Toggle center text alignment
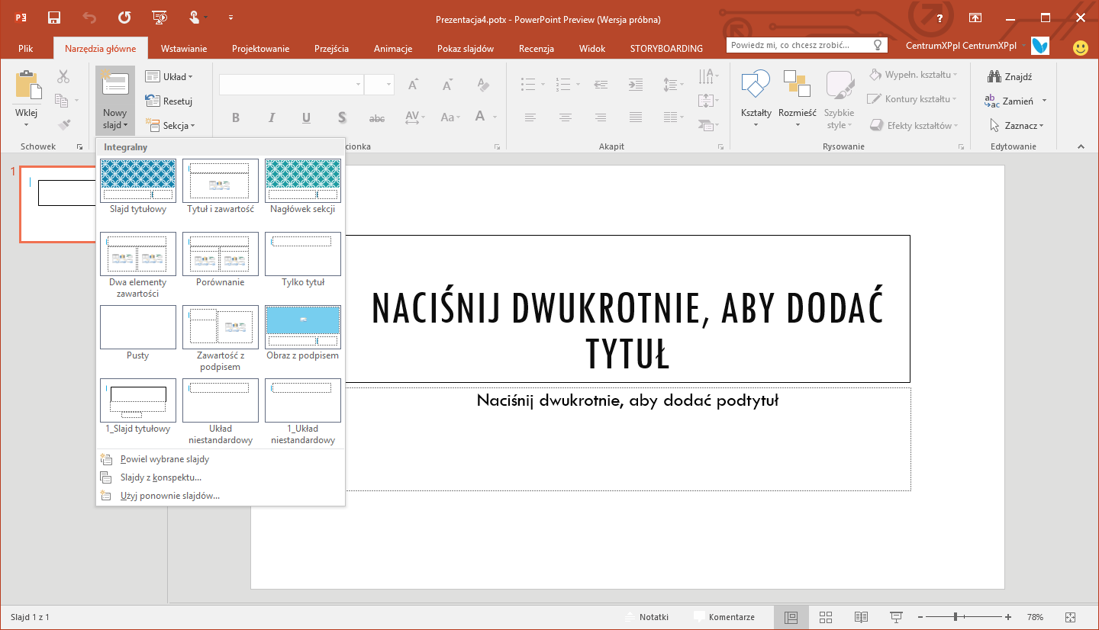Viewport: 1099px width, 630px height. [x=566, y=117]
